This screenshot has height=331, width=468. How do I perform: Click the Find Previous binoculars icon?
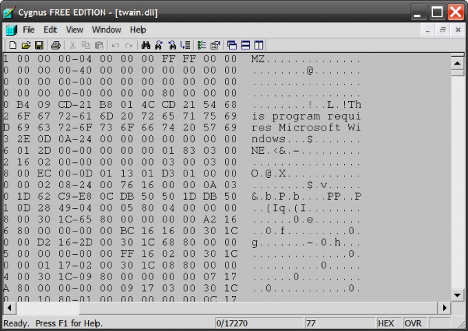172,45
